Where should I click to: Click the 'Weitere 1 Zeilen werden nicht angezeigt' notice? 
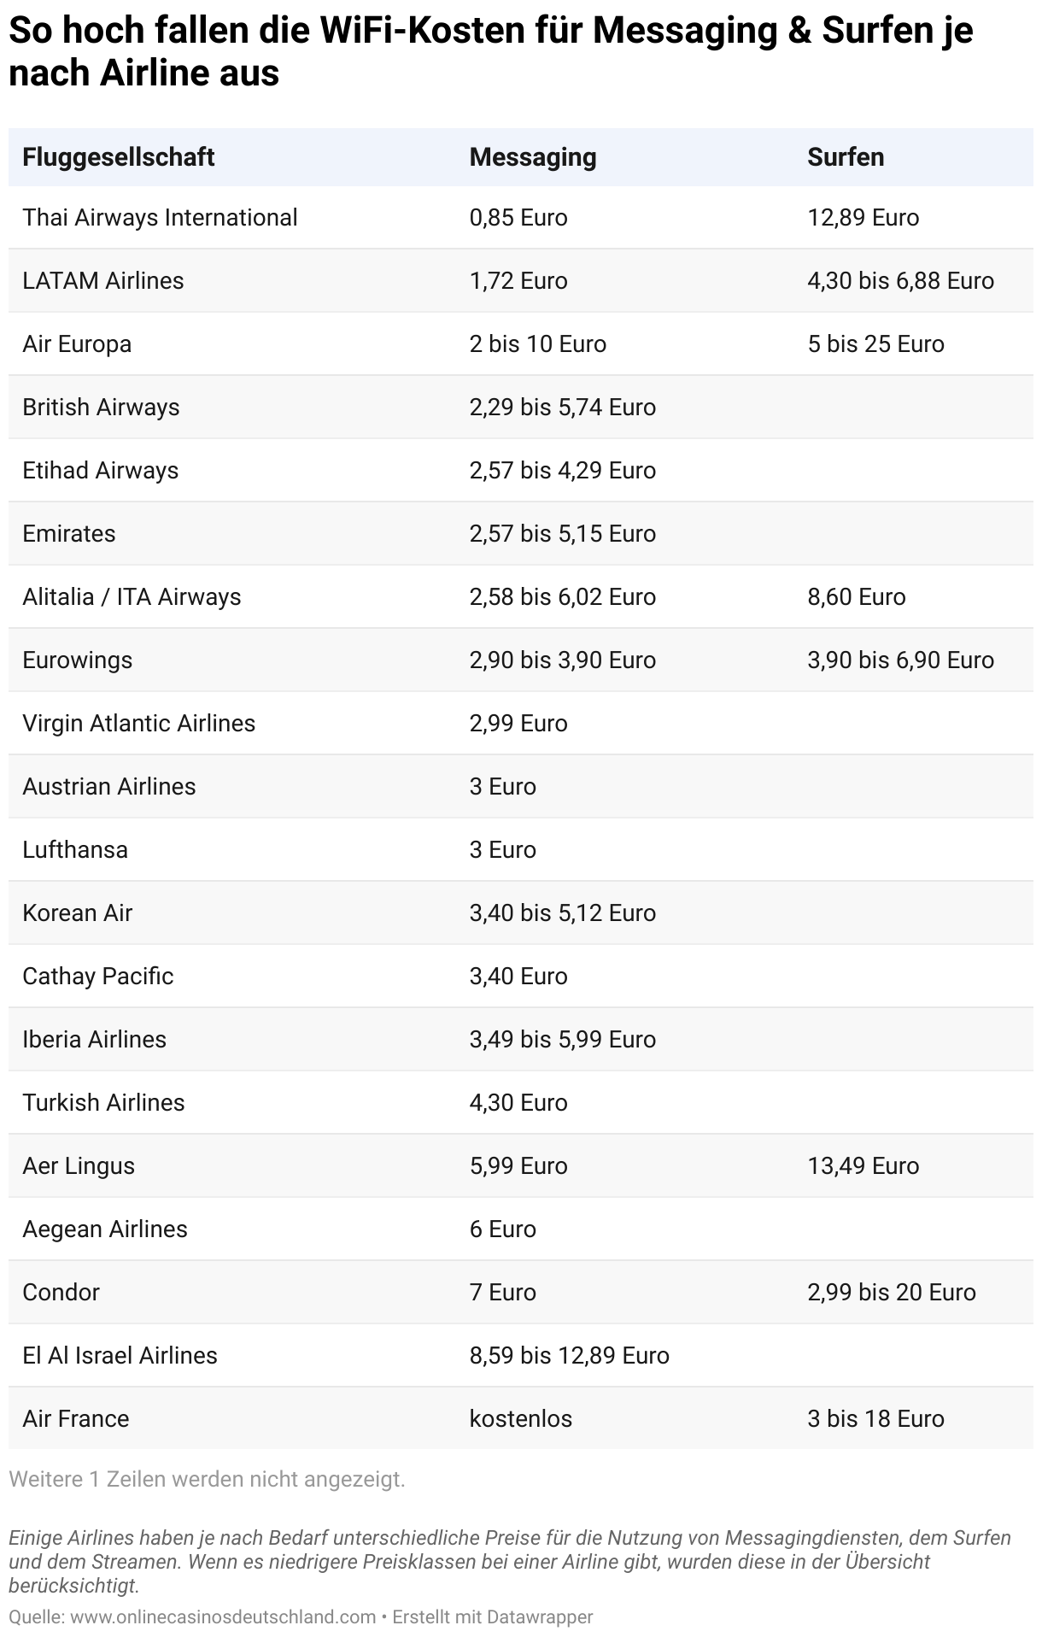pyautogui.click(x=207, y=1479)
